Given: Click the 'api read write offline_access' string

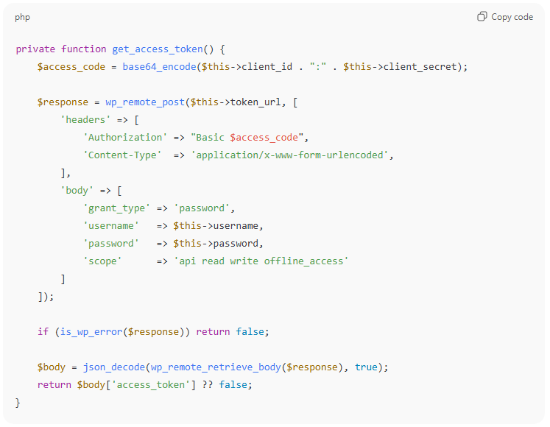Looking at the screenshot, I should [x=261, y=261].
